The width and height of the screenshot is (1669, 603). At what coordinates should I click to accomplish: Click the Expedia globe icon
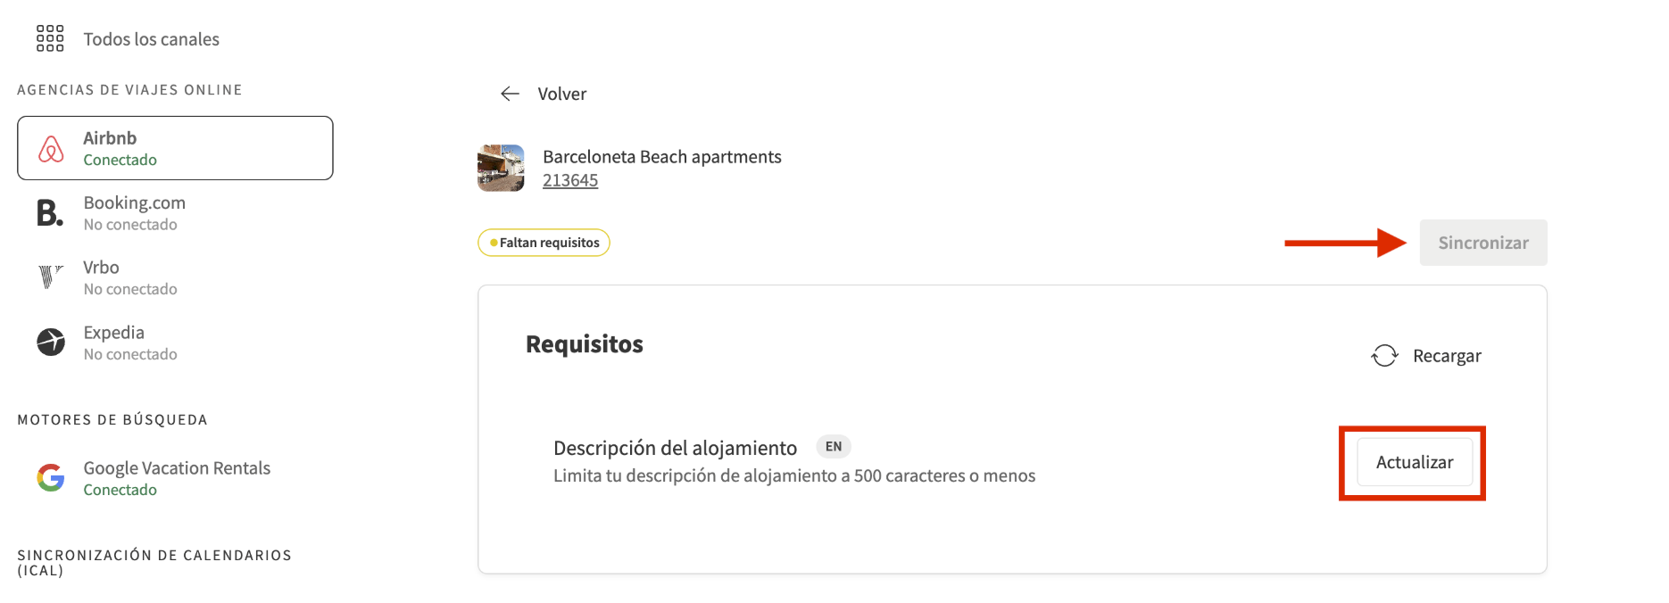pos(51,342)
